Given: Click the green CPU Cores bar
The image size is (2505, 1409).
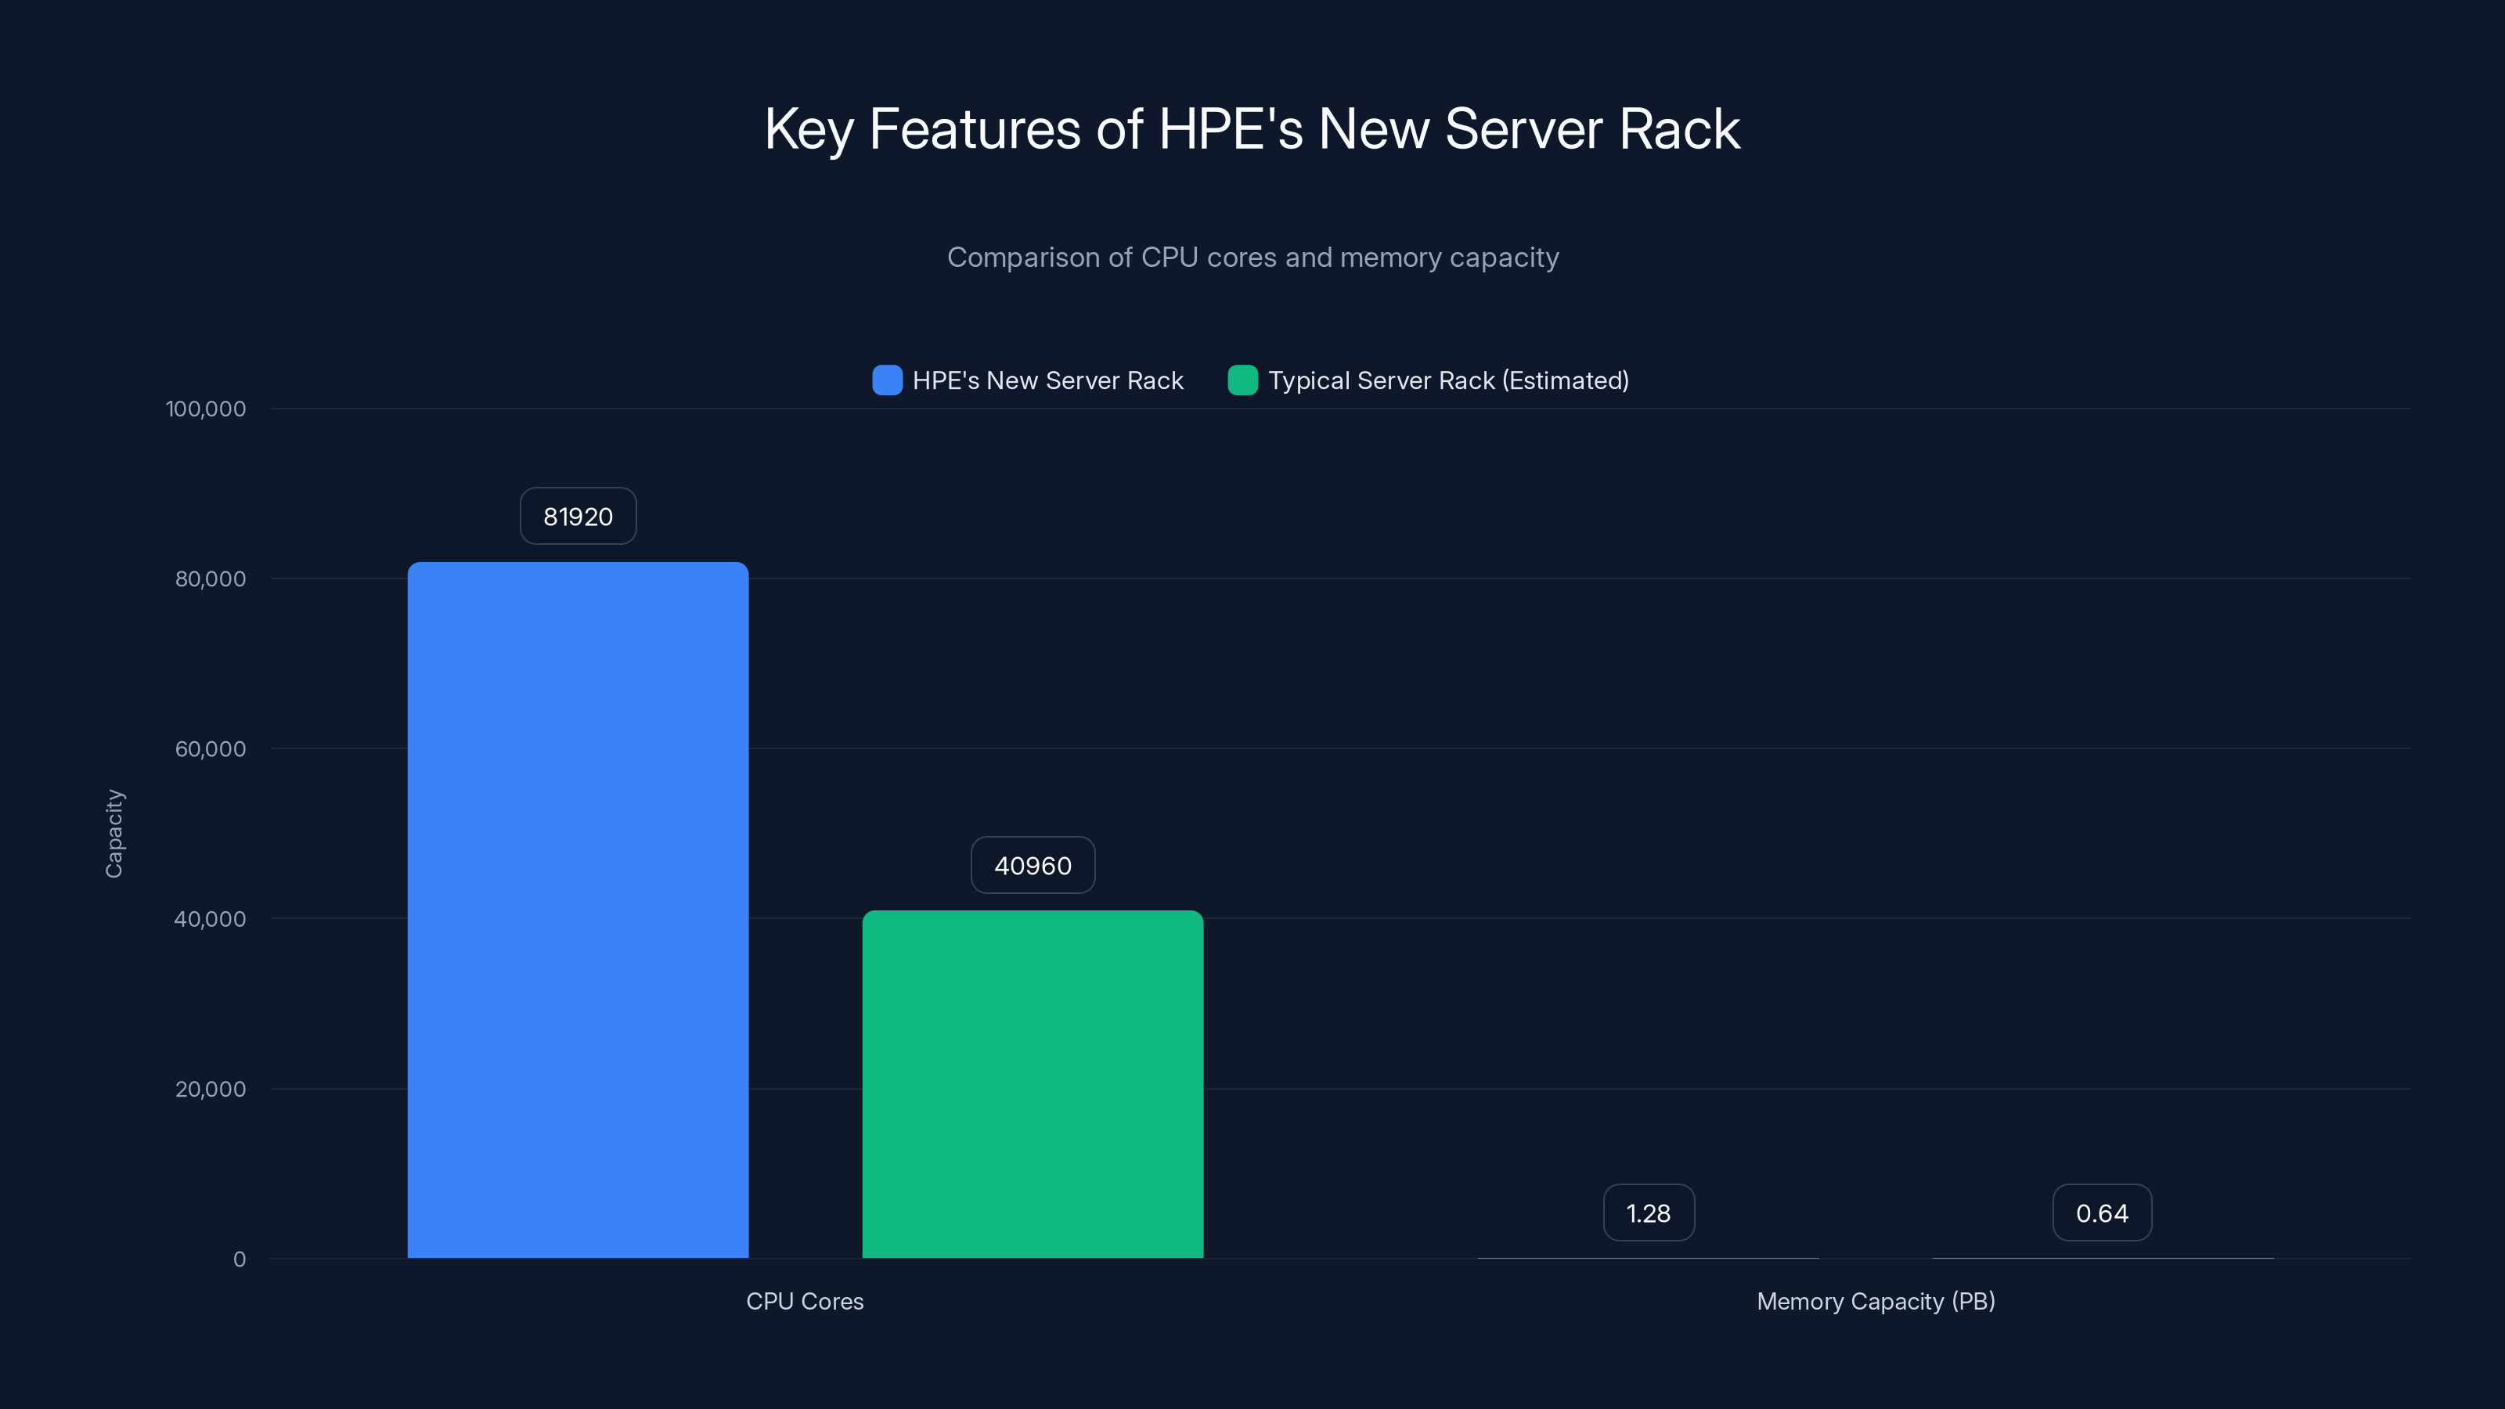Looking at the screenshot, I should click(x=1033, y=1084).
